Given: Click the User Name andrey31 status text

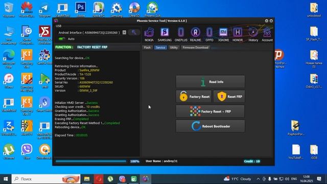Looking at the screenshot, I should [x=161, y=161].
